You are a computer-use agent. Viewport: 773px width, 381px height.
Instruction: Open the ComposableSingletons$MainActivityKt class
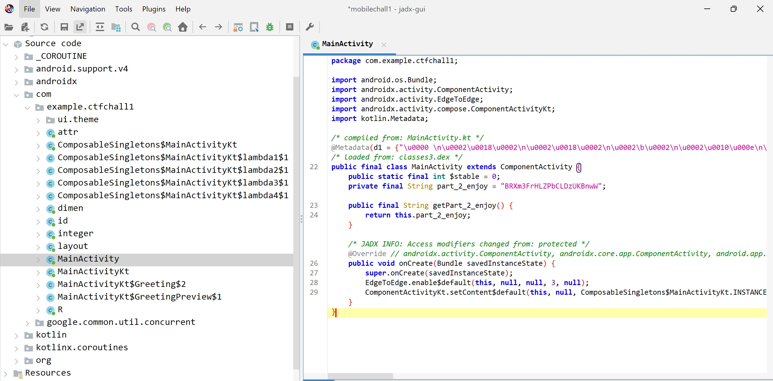tap(147, 145)
